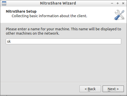Image resolution: width=127 pixels, height=96 pixels.
Task: Close the NitroShare Wizard window
Action: coord(123,3)
